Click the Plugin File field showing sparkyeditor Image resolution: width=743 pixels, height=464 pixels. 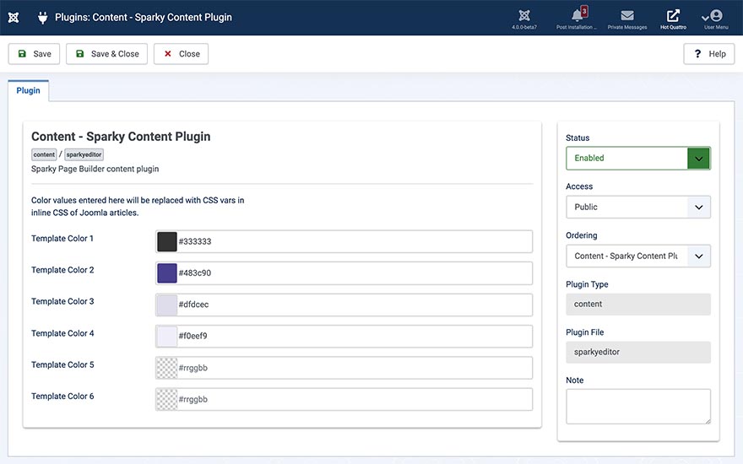(637, 353)
